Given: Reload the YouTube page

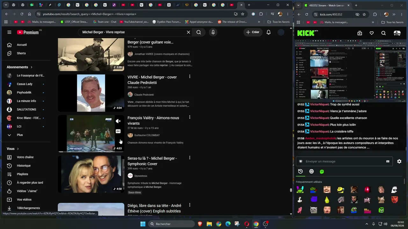Looking at the screenshot, I should [22, 14].
